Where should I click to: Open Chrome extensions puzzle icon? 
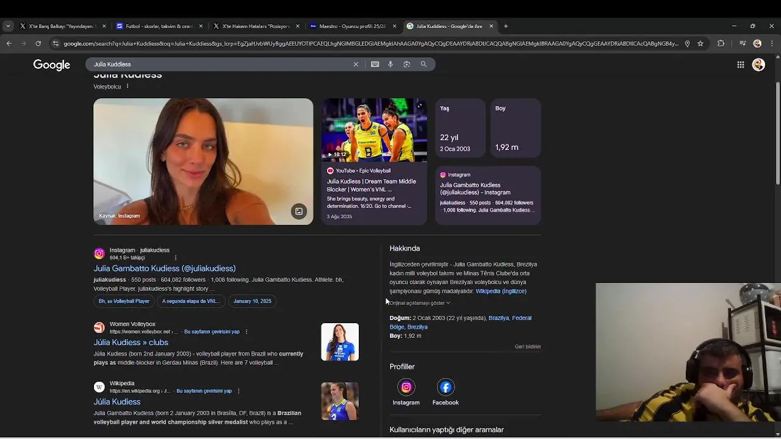721,43
